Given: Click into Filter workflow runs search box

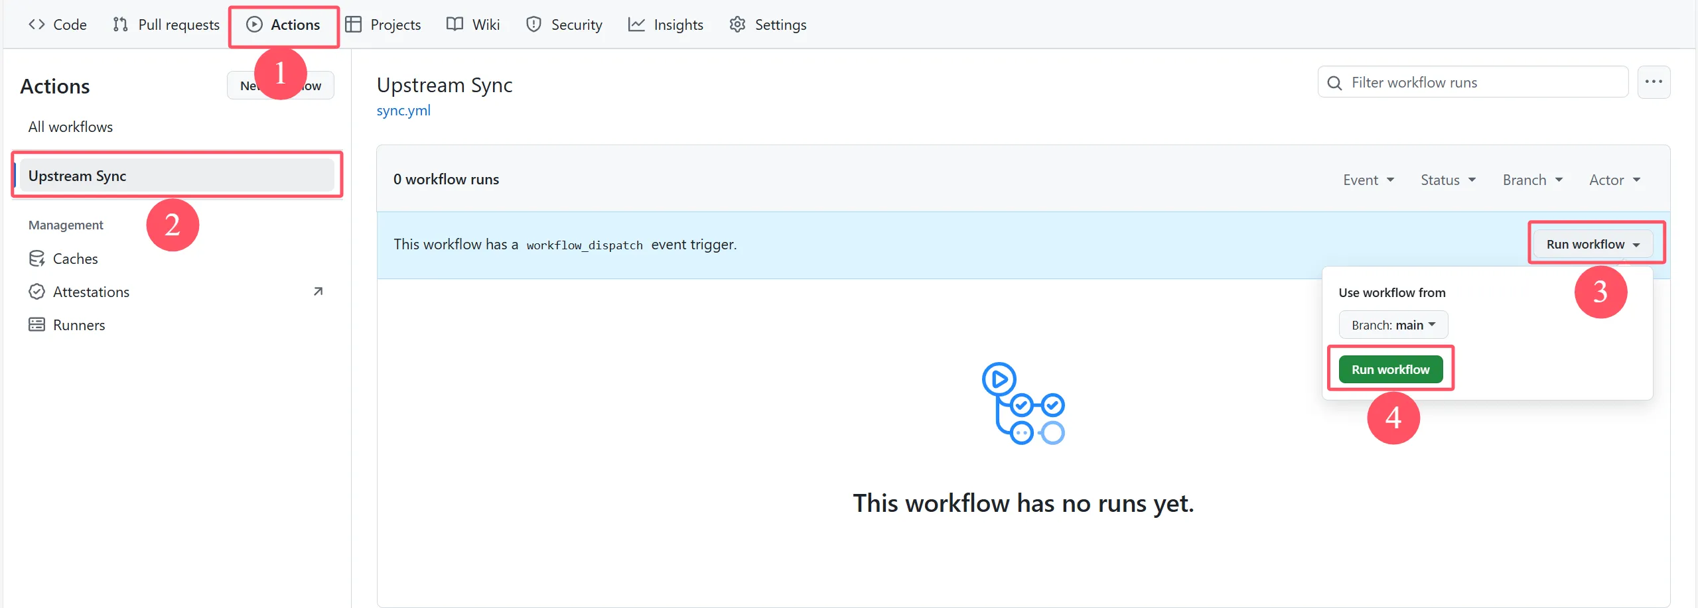Looking at the screenshot, I should click(x=1480, y=82).
